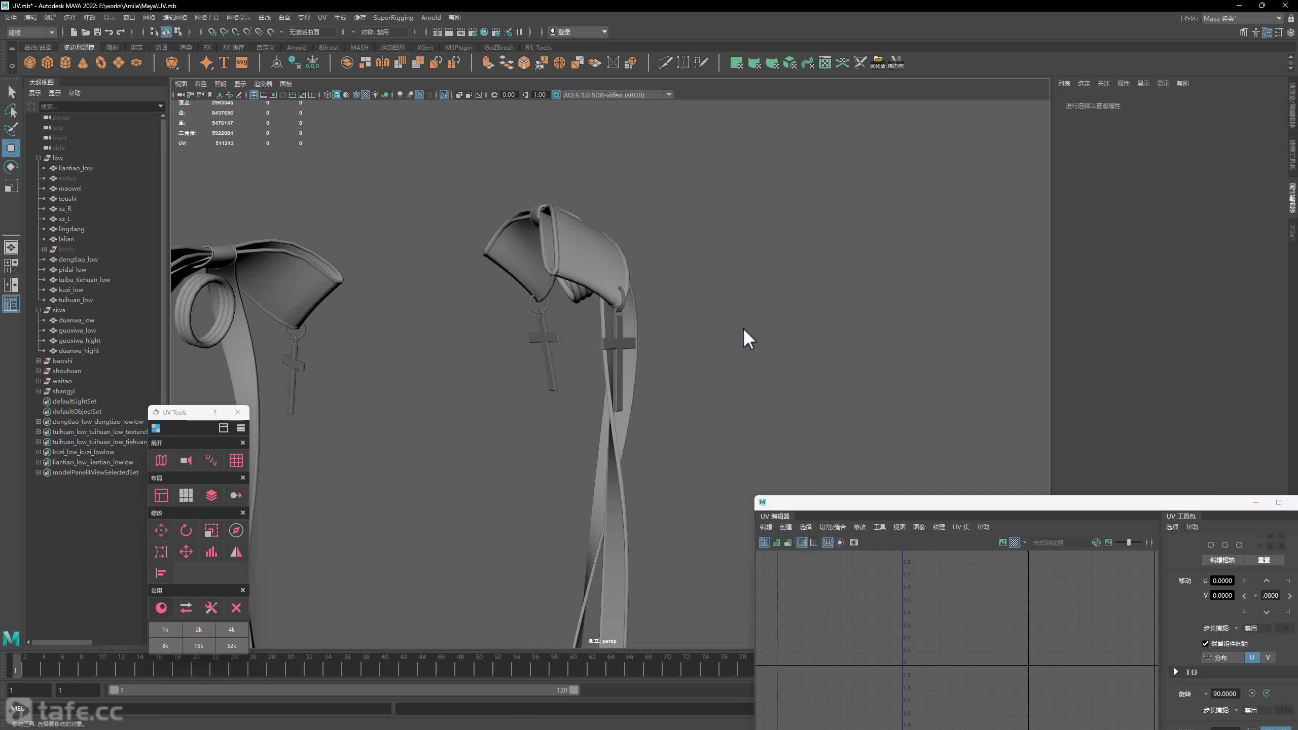Toggle isolate select in viewport toolbar
Image resolution: width=1298 pixels, height=730 pixels.
coord(444,95)
